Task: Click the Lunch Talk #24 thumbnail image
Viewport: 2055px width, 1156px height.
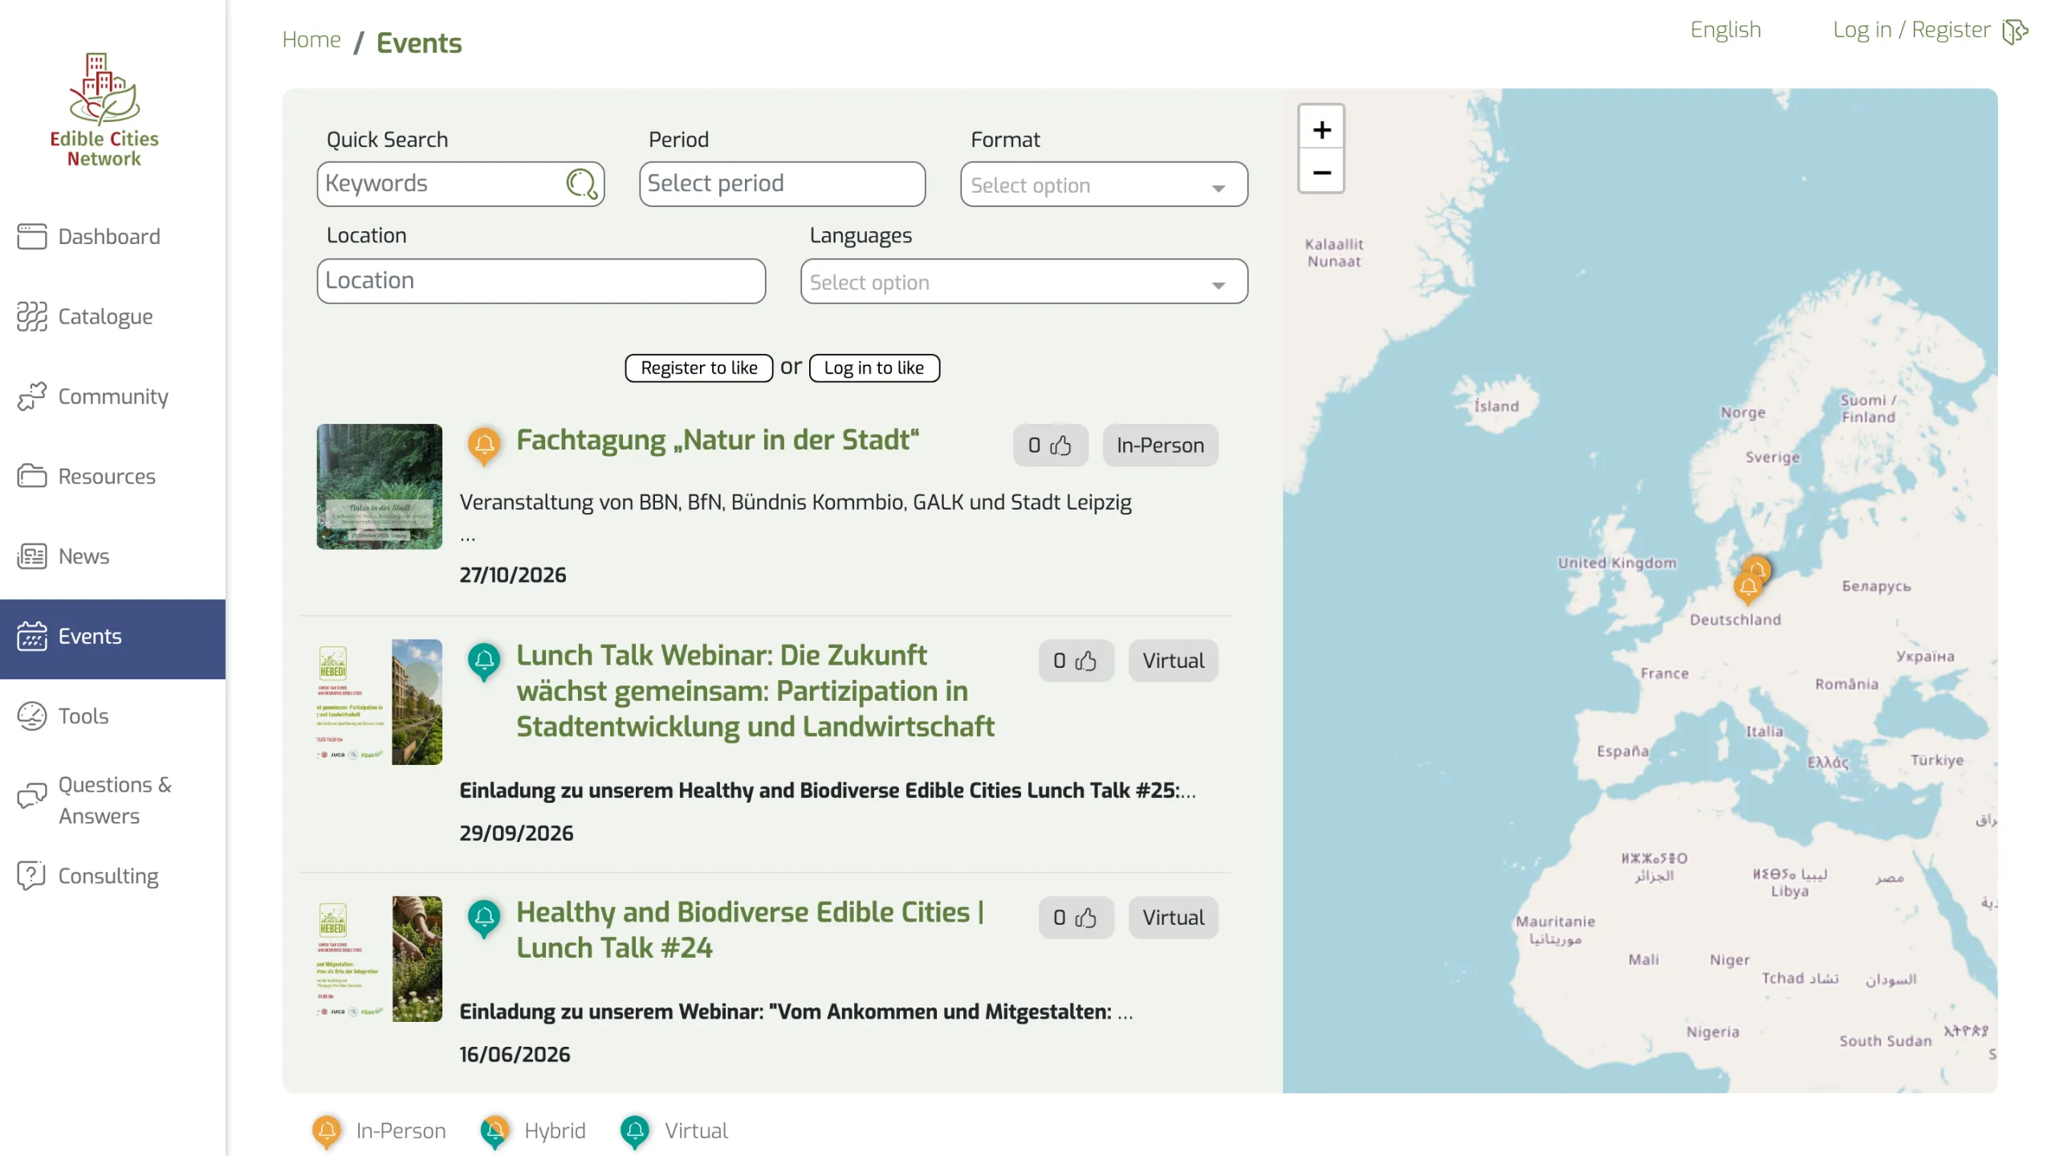Action: click(379, 959)
